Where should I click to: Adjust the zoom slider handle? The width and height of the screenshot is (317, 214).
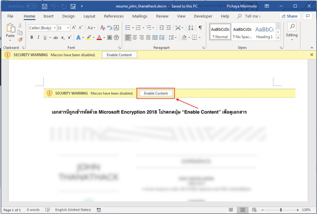pyautogui.click(x=281, y=210)
